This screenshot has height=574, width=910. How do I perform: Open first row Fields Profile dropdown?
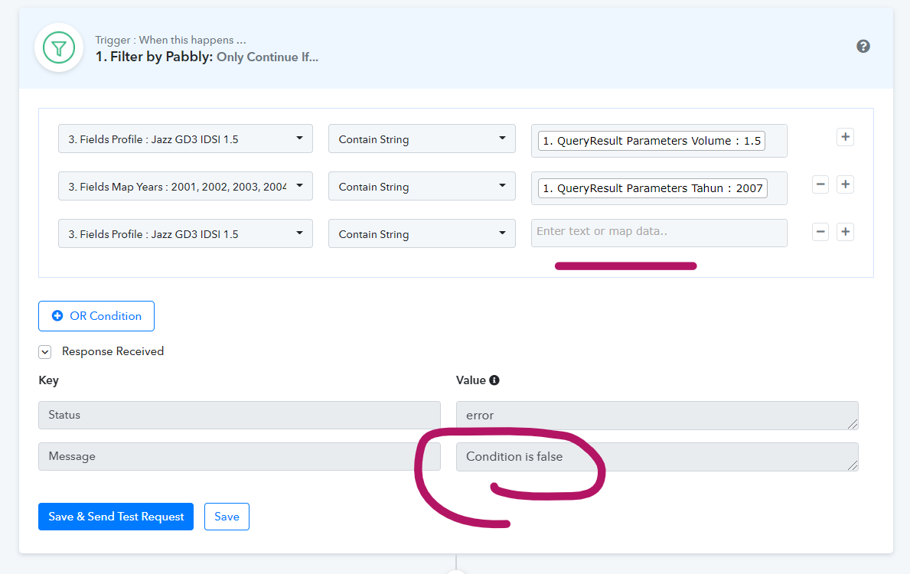[x=185, y=139]
